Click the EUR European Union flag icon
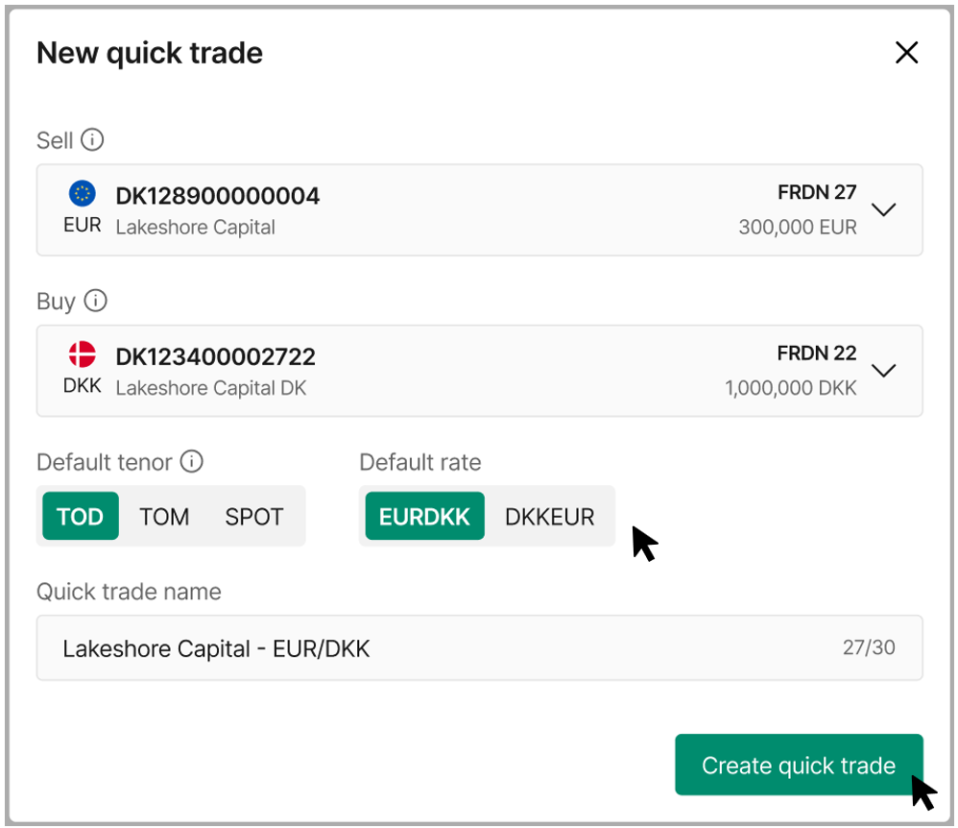 tap(82, 194)
